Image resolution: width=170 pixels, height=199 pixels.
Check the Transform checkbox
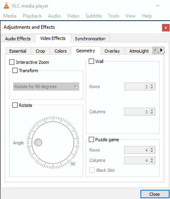pos(15,70)
